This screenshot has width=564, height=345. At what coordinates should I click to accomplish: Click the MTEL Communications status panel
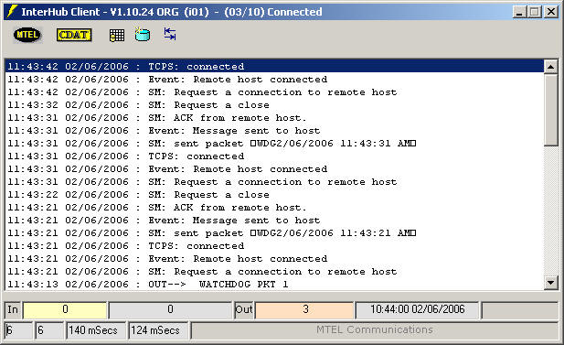coord(374,330)
